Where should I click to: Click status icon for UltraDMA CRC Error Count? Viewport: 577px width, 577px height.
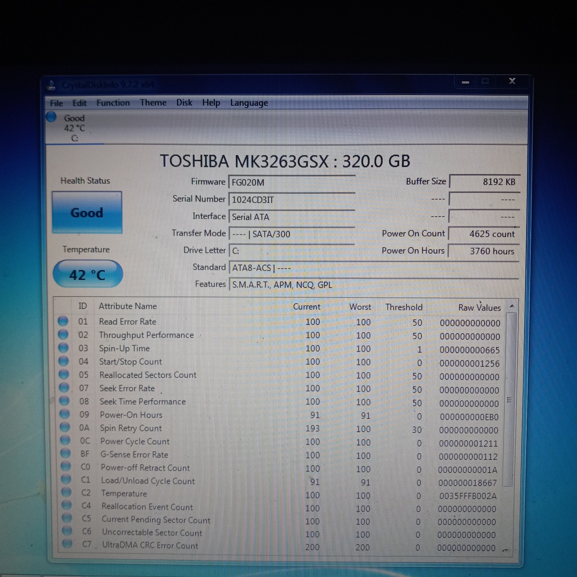pyautogui.click(x=67, y=543)
